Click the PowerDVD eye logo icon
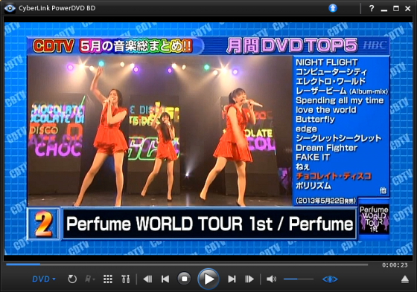417x292 pixels. pyautogui.click(x=10, y=8)
